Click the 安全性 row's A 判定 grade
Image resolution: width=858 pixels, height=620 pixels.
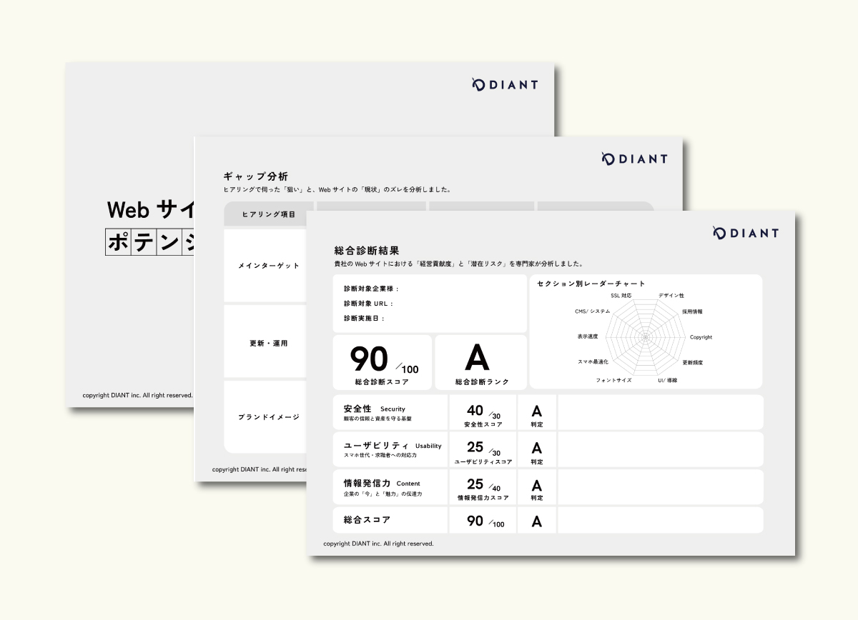(536, 412)
